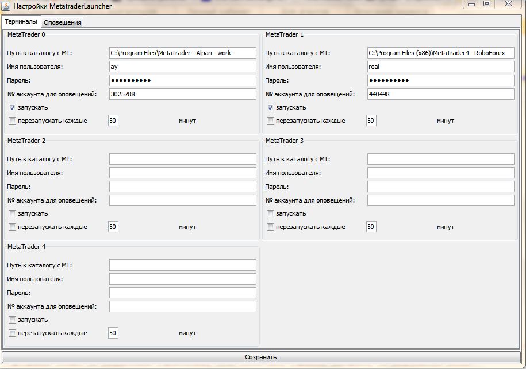
Task: Click MetaTrader 3 account number field
Action: [440, 200]
